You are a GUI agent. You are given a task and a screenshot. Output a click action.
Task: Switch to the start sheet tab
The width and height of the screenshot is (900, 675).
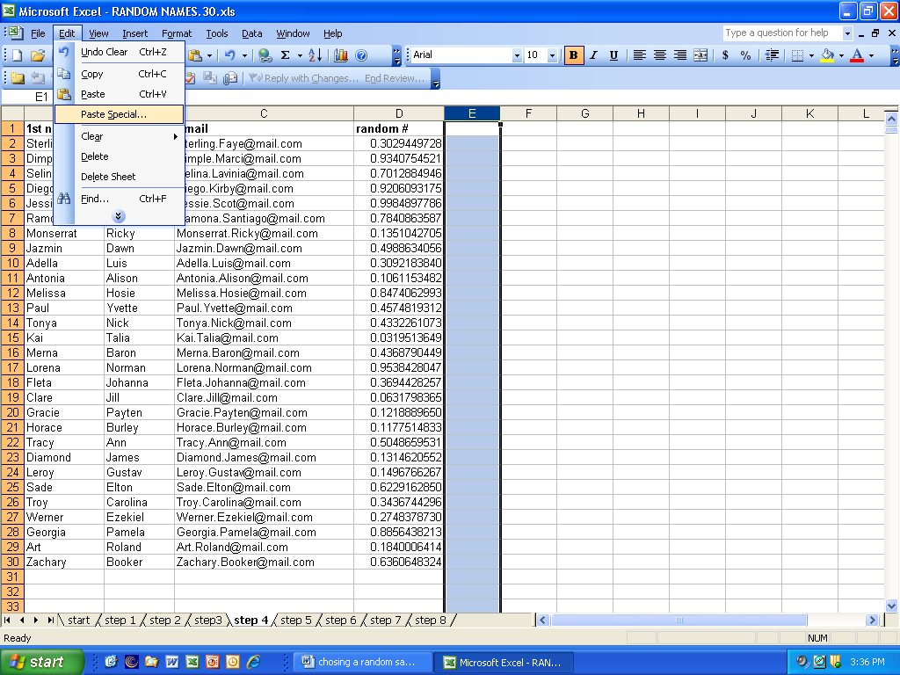click(x=78, y=620)
